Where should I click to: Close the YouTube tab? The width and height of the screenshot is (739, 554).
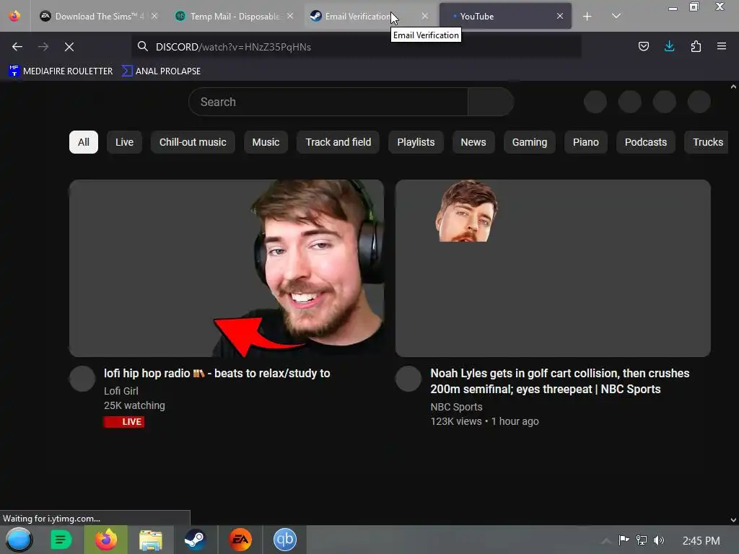[x=560, y=16]
